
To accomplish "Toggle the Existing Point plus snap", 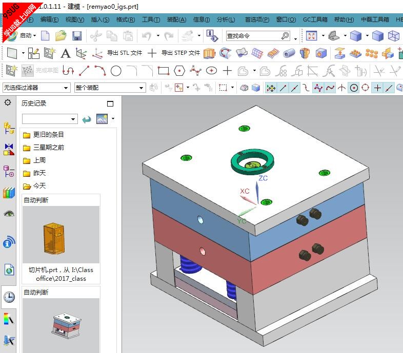I will [x=377, y=88].
